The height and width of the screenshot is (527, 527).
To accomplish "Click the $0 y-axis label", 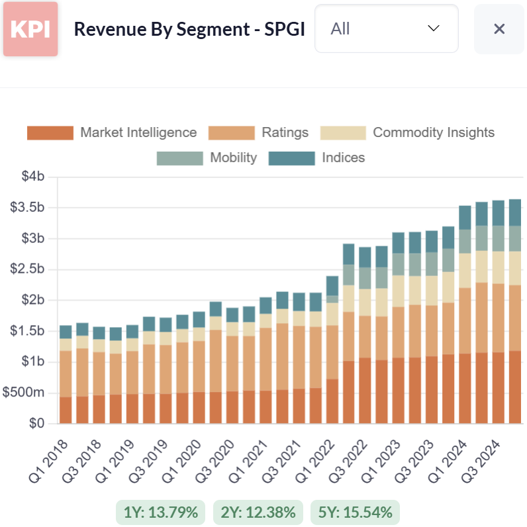I will click(36, 423).
